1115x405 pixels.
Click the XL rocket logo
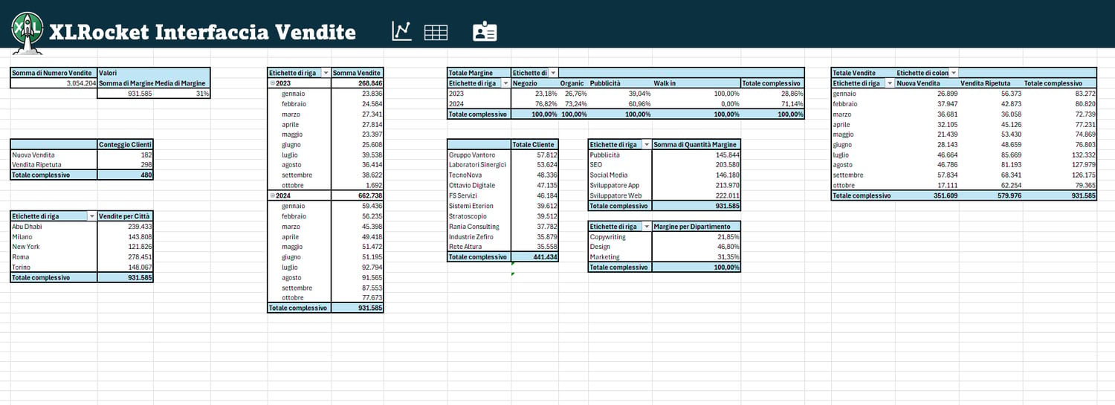coord(28,31)
